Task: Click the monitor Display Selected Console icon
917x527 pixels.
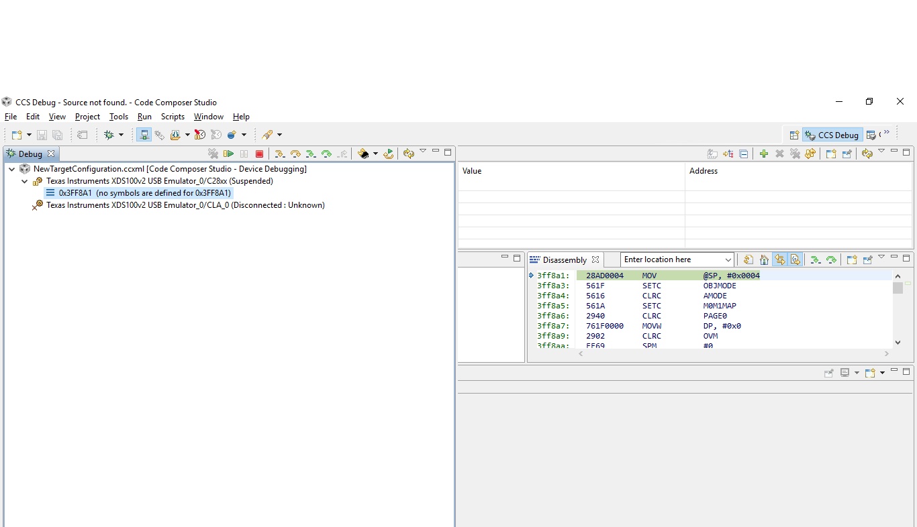Action: click(x=845, y=373)
